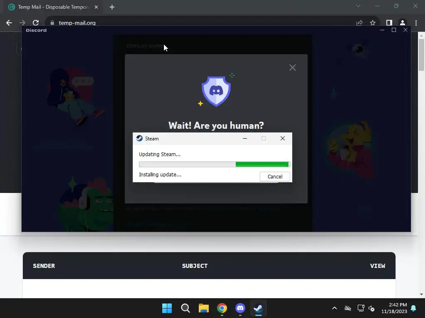Close the Steam updater window
425x318 pixels.
282,138
